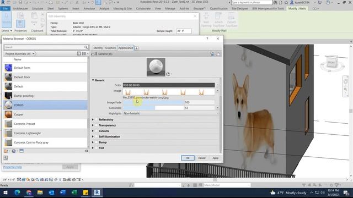Open File Explorer from taskbar
Viewport: 353px width, 198px height.
point(40,193)
